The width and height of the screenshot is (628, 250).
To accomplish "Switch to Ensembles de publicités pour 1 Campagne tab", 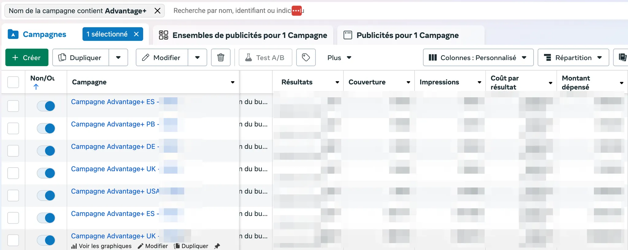I will [243, 35].
